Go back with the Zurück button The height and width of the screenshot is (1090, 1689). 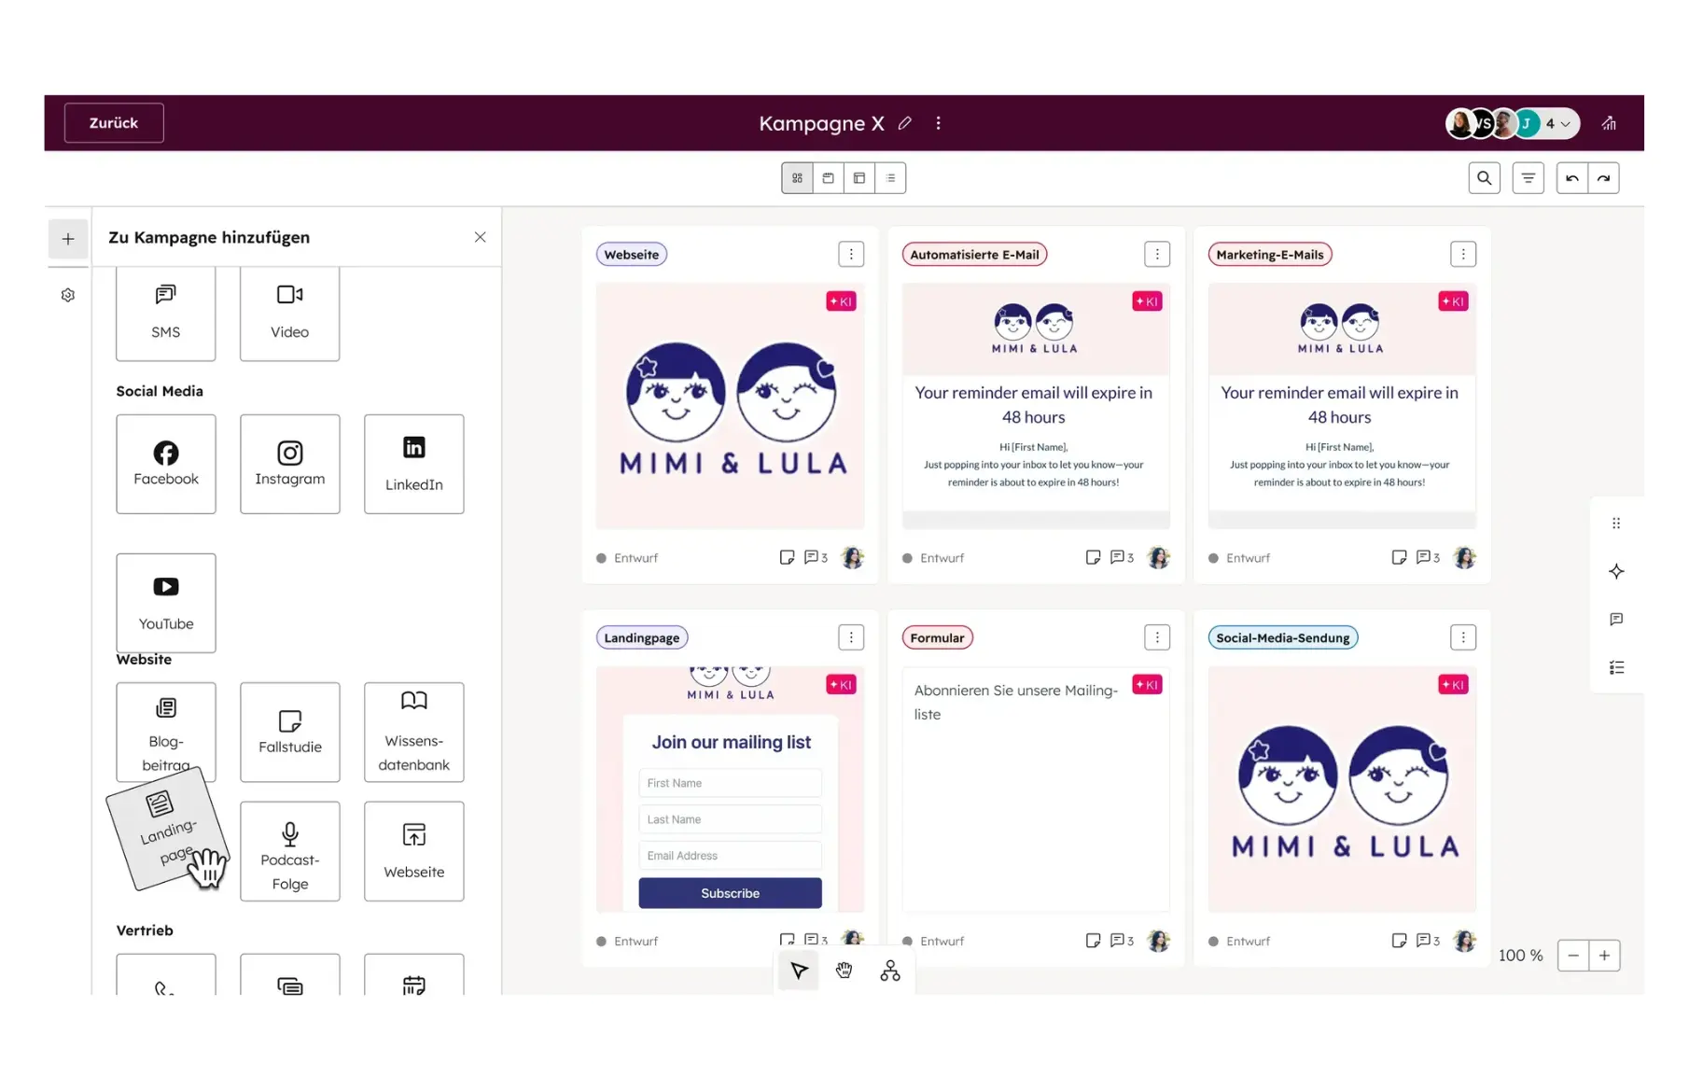tap(114, 123)
